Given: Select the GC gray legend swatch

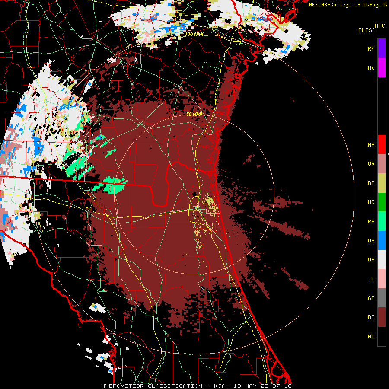Looking at the screenshot, I should point(382,298).
